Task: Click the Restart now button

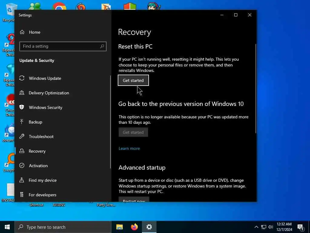Action: [x=134, y=199]
